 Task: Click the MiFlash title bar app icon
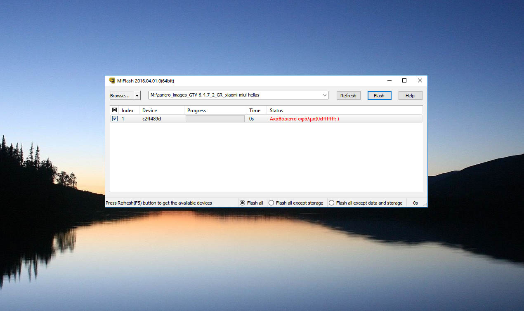tap(111, 81)
